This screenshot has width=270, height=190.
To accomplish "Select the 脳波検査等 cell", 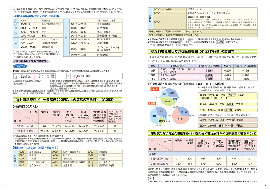I will coord(109,28).
